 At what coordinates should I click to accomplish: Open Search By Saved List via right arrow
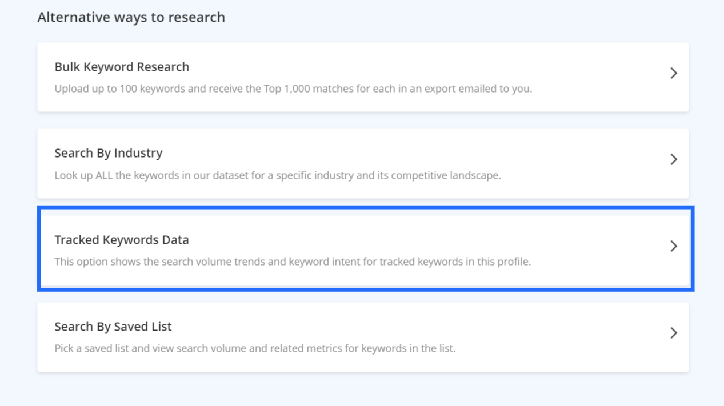coord(673,333)
